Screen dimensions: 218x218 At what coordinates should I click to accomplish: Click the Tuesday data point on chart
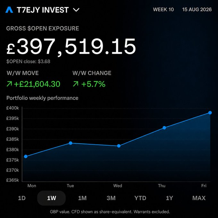coord(71,143)
